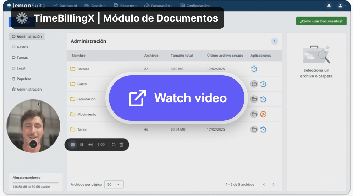Click the orange icon in Movimiento row
Viewport: 353px width, 196px height.
click(263, 114)
